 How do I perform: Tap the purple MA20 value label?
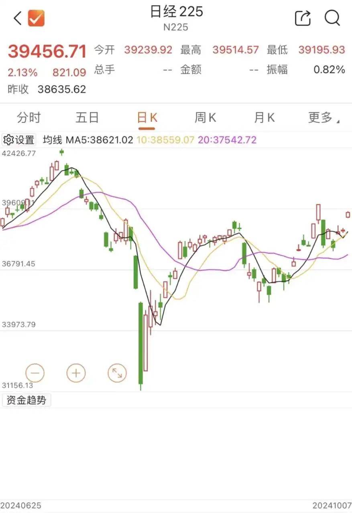tap(227, 140)
